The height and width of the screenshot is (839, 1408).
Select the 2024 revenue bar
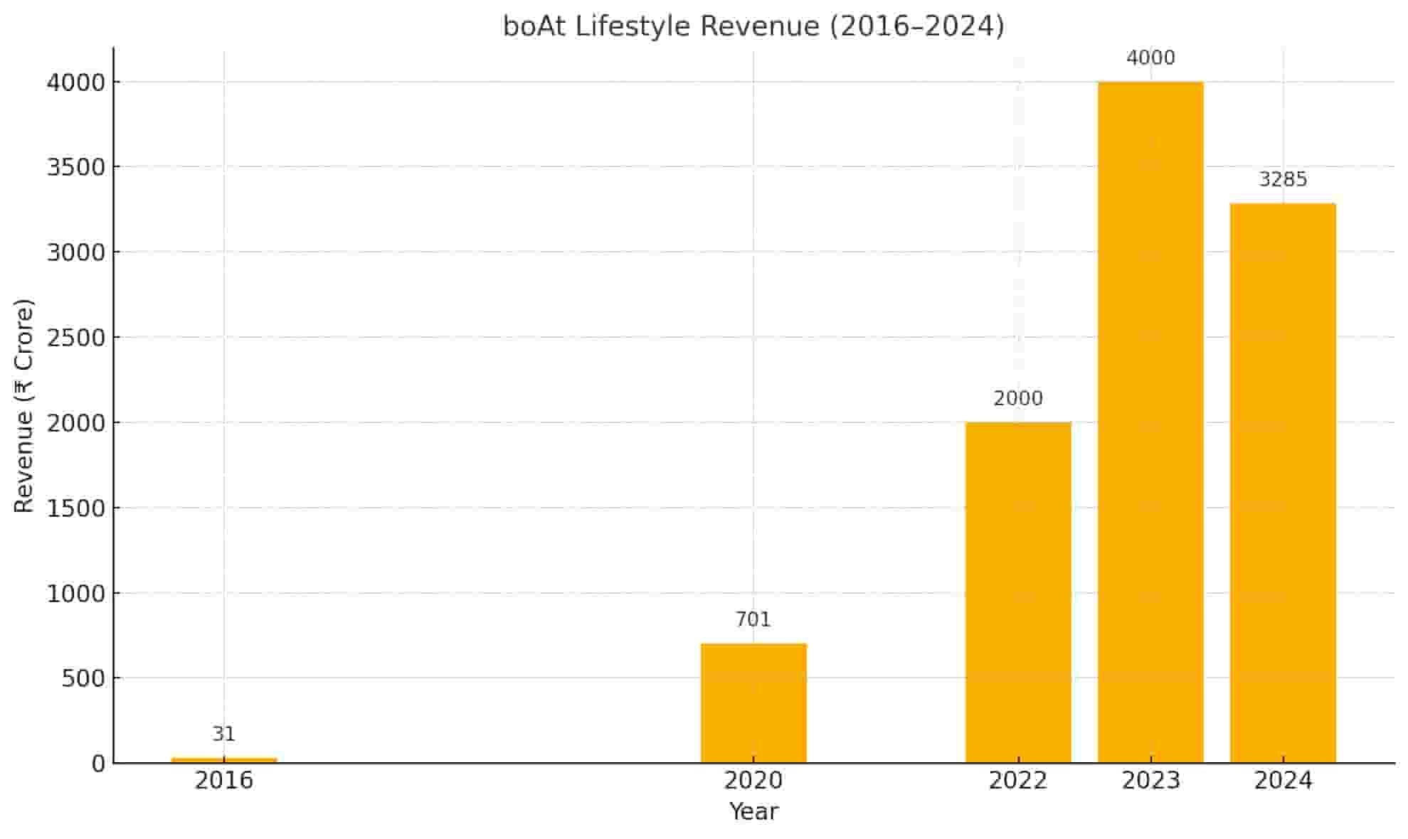point(1283,483)
